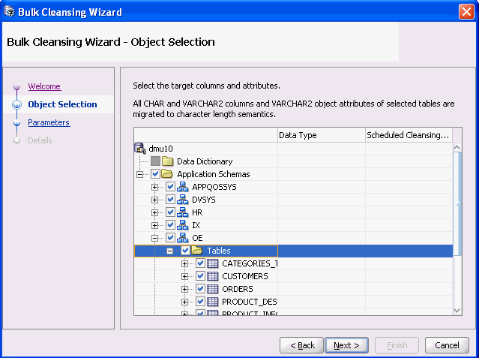Click the Cancel button
The width and height of the screenshot is (479, 358).
(447, 345)
